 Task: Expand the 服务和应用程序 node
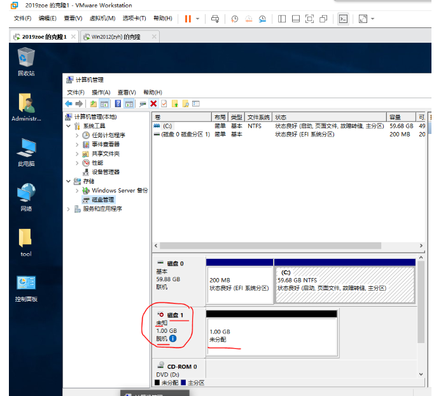point(68,209)
